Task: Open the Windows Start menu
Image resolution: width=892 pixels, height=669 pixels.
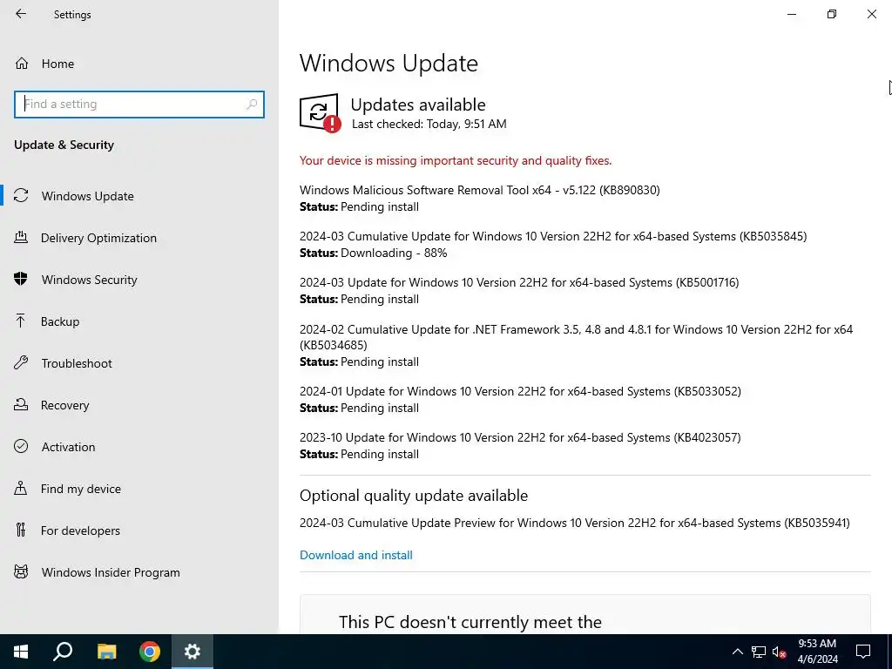Action: pyautogui.click(x=21, y=652)
